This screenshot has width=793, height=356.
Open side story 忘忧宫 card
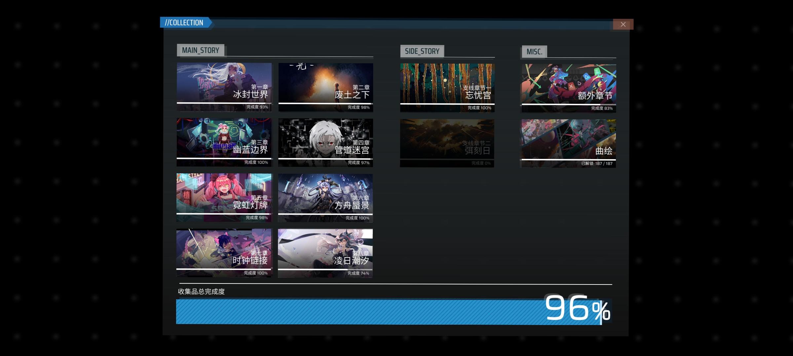click(447, 88)
